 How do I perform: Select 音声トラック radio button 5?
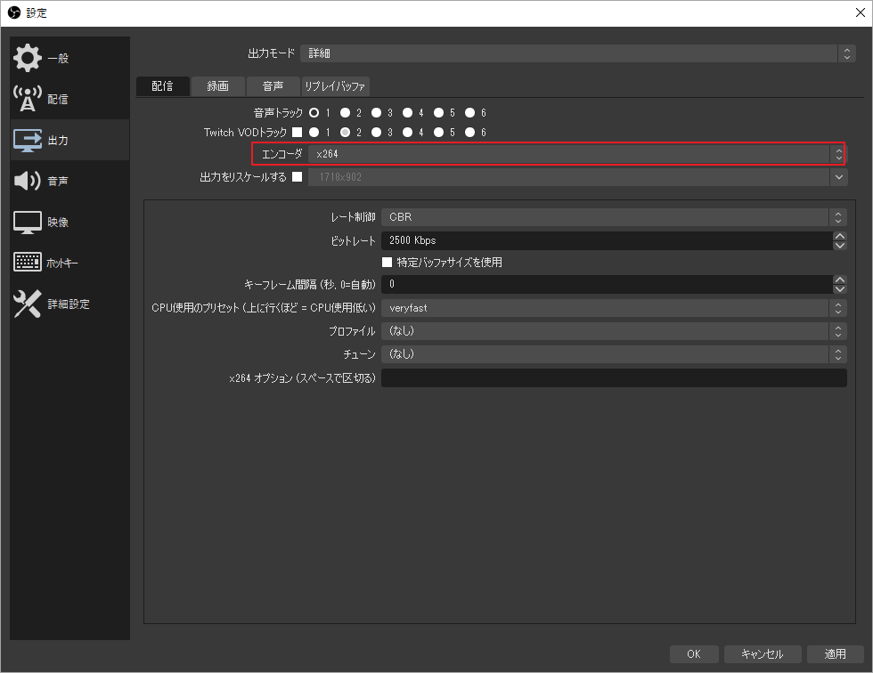[x=438, y=113]
